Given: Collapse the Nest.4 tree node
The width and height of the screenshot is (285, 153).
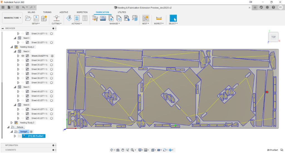Looking at the screenshot, I should click(15, 51).
